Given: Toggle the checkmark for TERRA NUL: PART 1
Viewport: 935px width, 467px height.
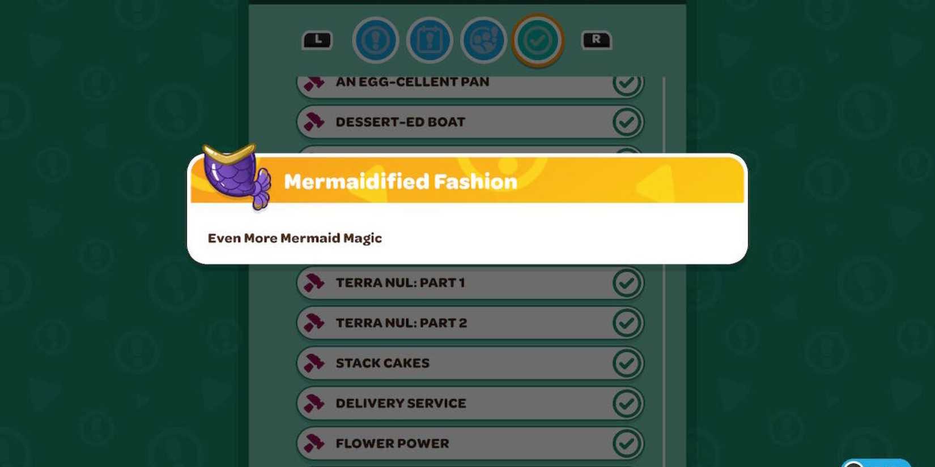Looking at the screenshot, I should [x=626, y=282].
